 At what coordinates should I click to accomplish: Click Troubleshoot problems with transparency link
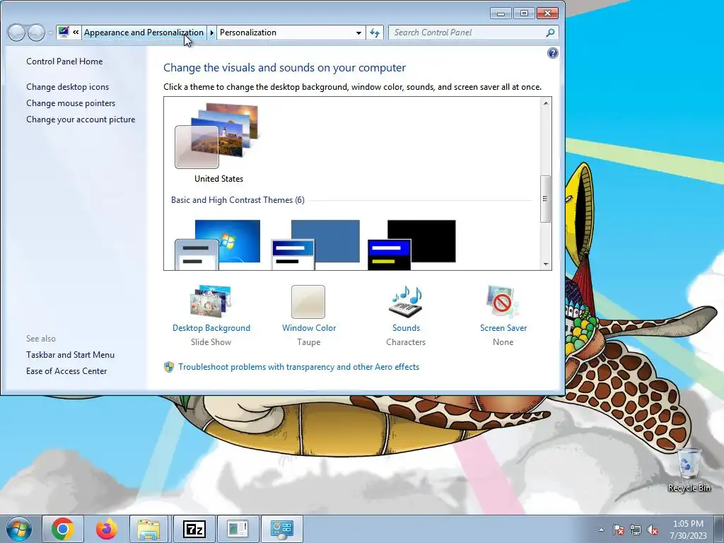click(x=299, y=367)
